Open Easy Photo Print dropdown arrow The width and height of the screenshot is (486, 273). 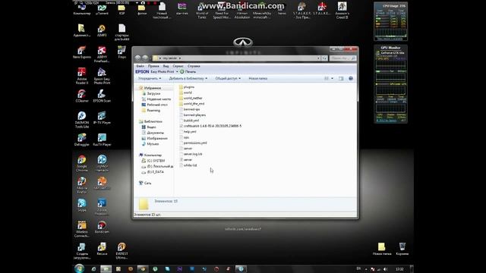coord(177,71)
